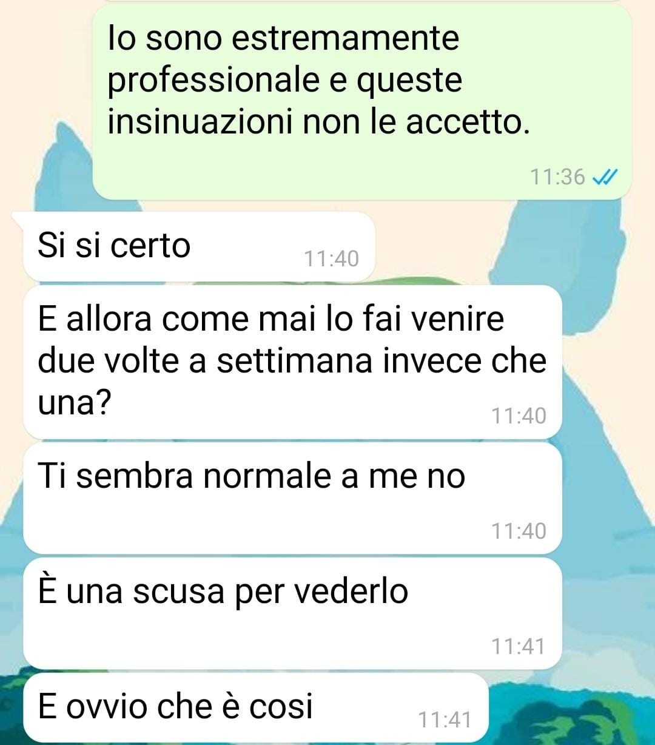Tap the timestamp under the 'una?' message
Screen dimensions: 655x745
pos(519,416)
